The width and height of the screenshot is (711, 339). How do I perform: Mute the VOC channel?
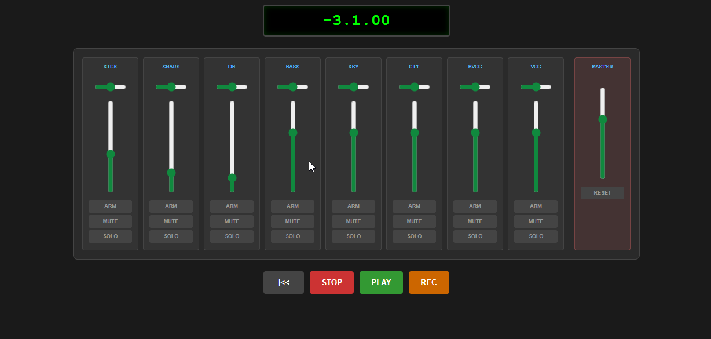pos(536,221)
